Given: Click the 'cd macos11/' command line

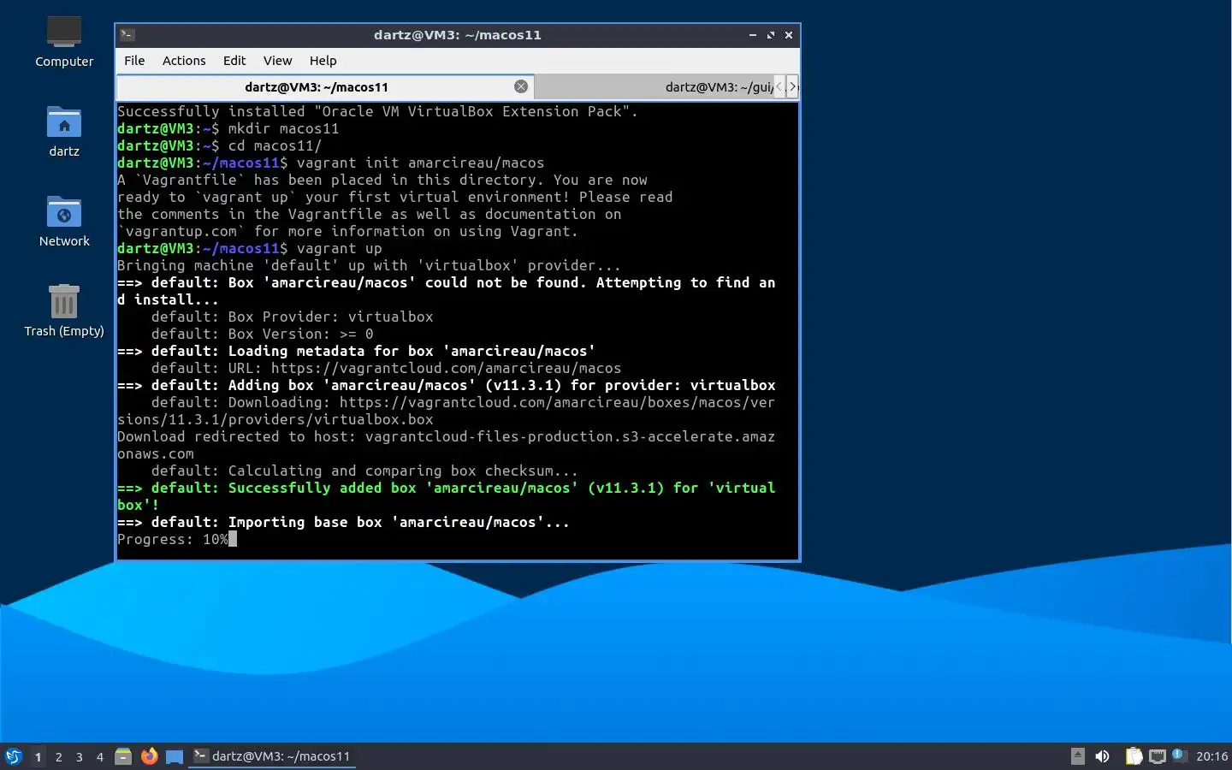Looking at the screenshot, I should tap(219, 145).
